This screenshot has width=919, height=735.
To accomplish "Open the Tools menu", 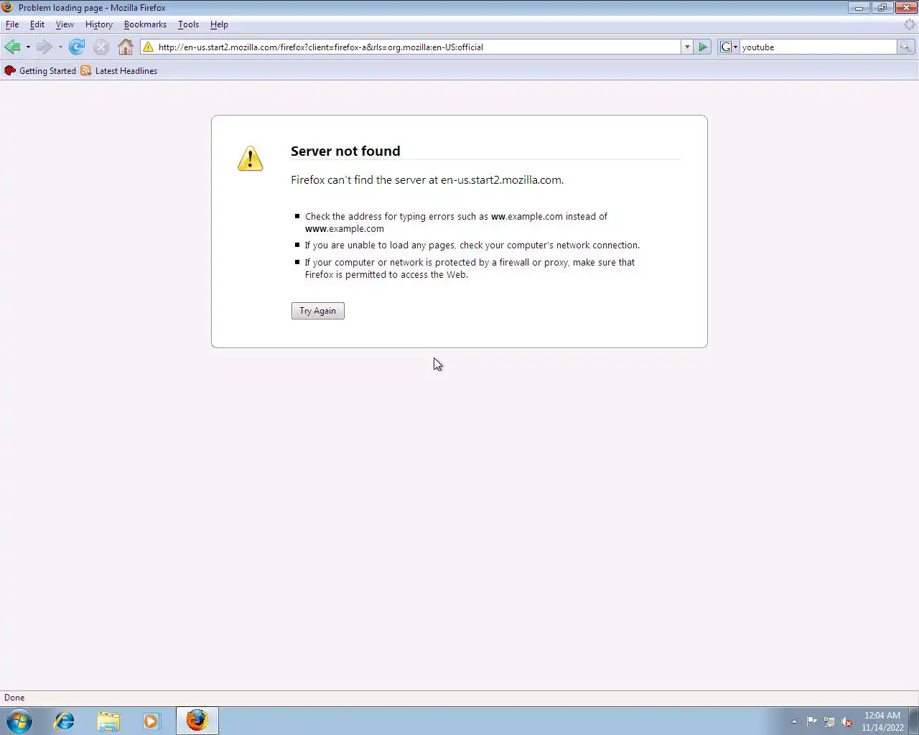I will pyautogui.click(x=188, y=24).
